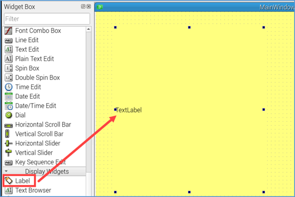
Task: Choose the Text Edit widget icon
Action: pos(9,49)
